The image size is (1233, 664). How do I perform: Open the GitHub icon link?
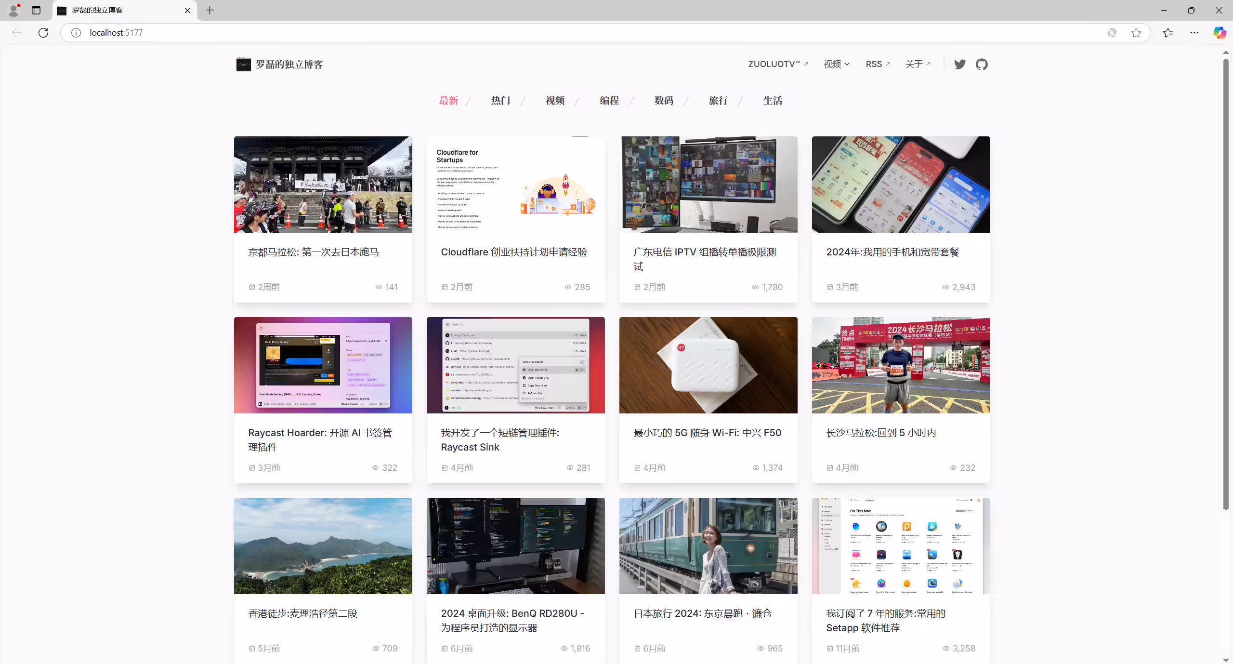point(982,64)
